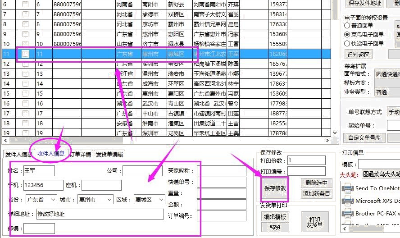This screenshot has width=400, height=238.
Task: Click the 邮编 postal code field
Action: (x=39, y=228)
